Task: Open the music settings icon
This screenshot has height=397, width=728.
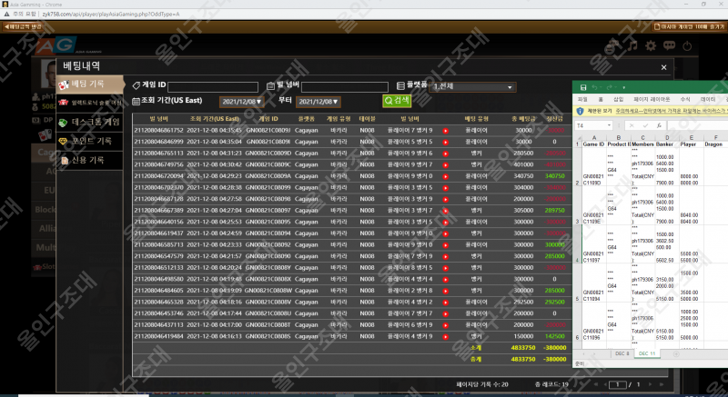Action: 632,45
